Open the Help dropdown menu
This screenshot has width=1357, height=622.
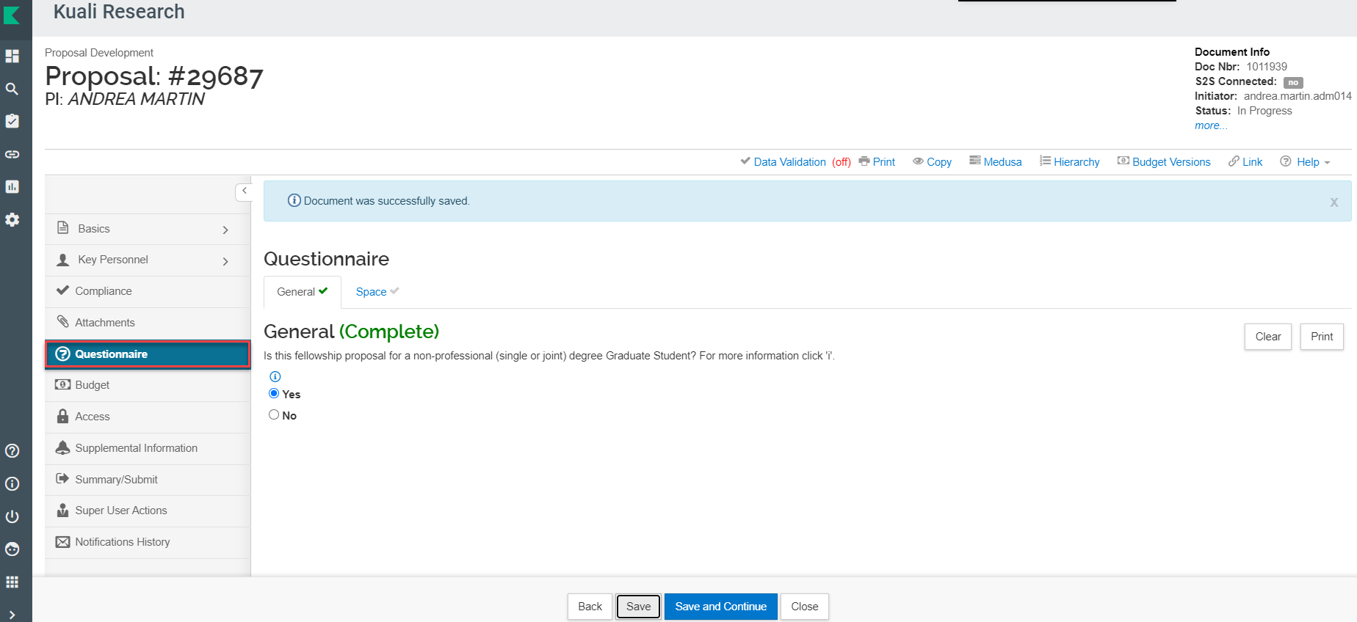pyautogui.click(x=1305, y=162)
